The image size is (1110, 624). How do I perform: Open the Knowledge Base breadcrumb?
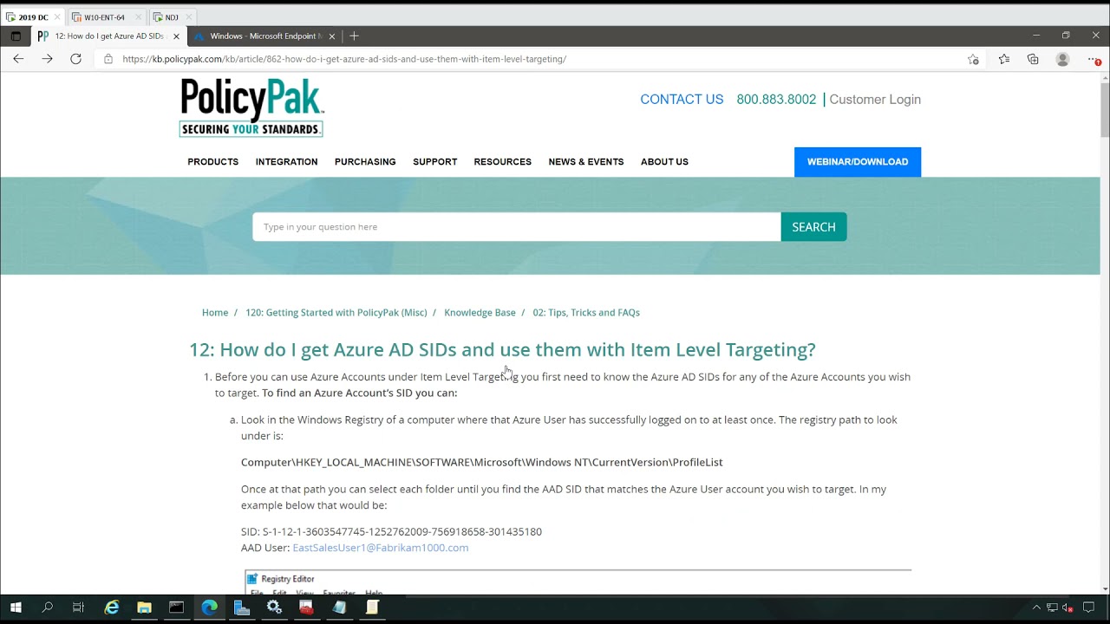(x=480, y=313)
